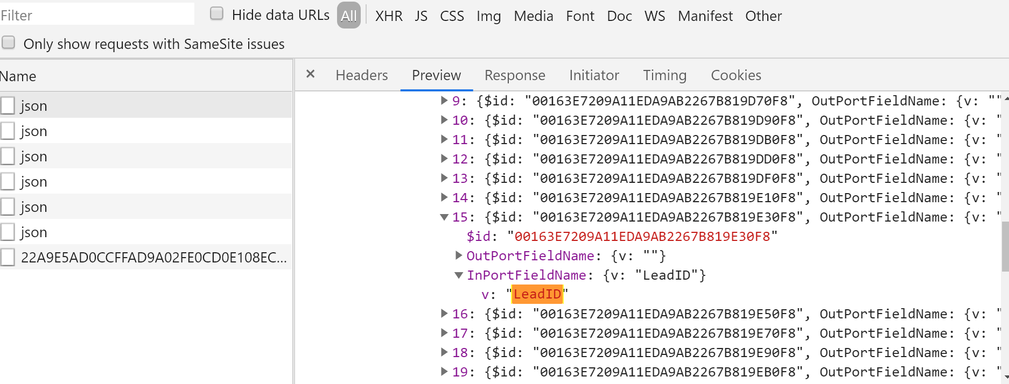Collapse item 15 in the JSON preview
Viewport: 1009px width, 384px height.
[x=444, y=217]
